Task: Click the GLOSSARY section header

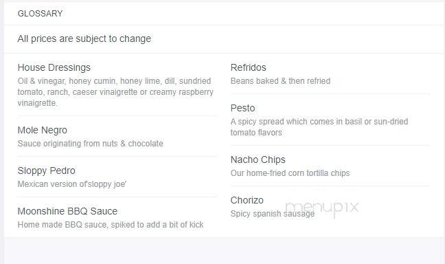Action: (x=40, y=13)
